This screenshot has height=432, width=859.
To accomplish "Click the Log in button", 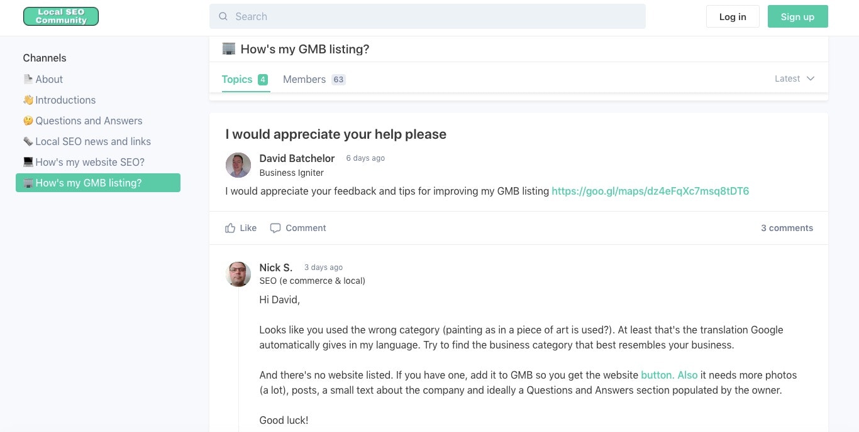I will [732, 16].
